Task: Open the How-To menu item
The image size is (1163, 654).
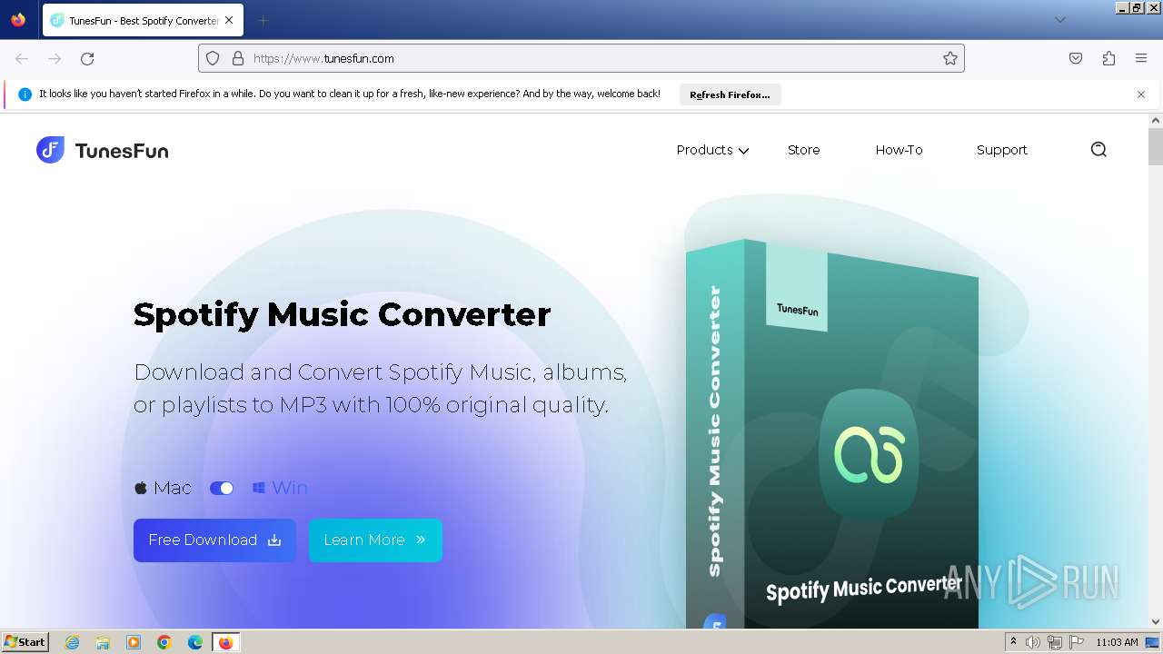Action: coord(899,150)
